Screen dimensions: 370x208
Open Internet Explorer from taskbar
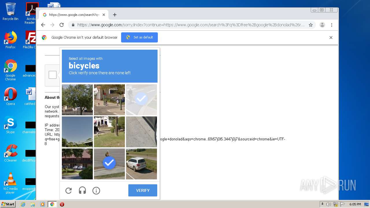(23, 204)
